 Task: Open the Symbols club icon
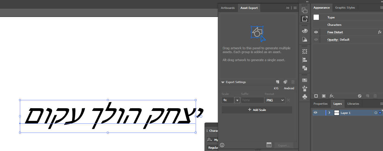(305, 97)
